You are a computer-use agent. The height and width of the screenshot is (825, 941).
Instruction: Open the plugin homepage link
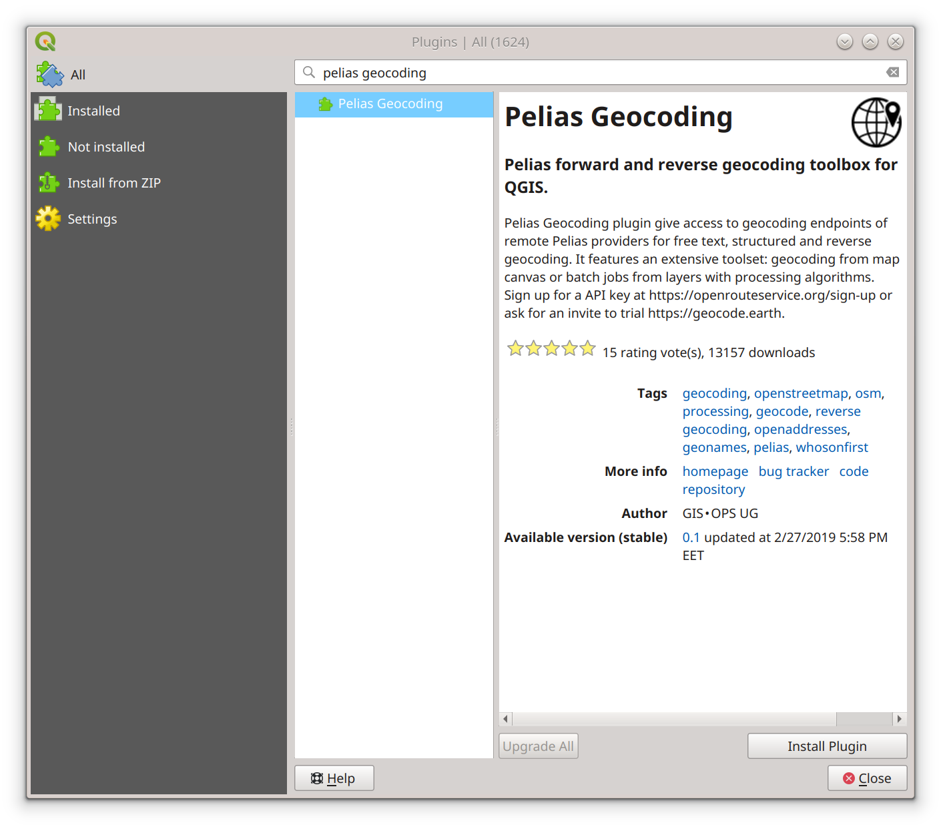click(715, 471)
